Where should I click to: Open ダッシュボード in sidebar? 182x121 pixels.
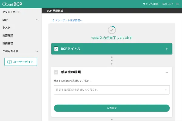(x=12, y=12)
